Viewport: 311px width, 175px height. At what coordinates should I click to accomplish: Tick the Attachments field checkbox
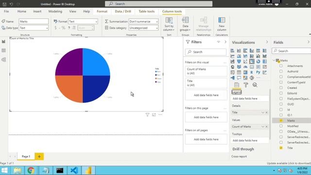coord(281,66)
